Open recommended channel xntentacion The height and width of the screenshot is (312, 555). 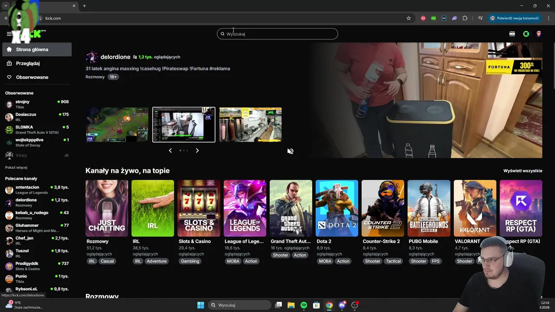(37, 190)
